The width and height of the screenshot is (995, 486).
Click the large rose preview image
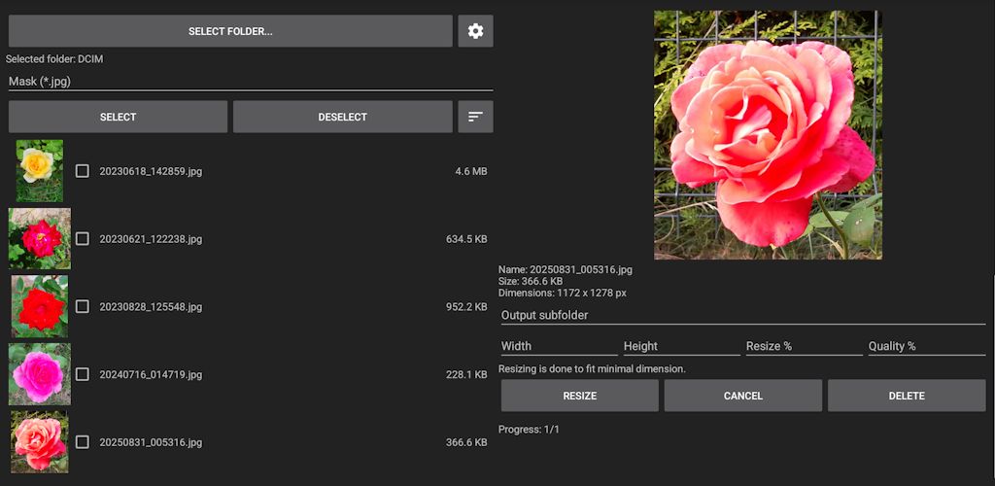click(768, 134)
